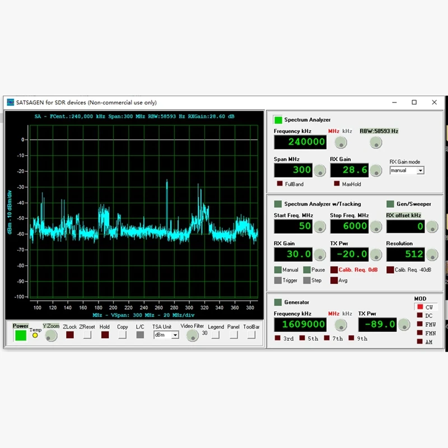Viewport: 448px width, 448px height.
Task: Toggle Calib. Req. 0dB indicator
Action: [334, 270]
